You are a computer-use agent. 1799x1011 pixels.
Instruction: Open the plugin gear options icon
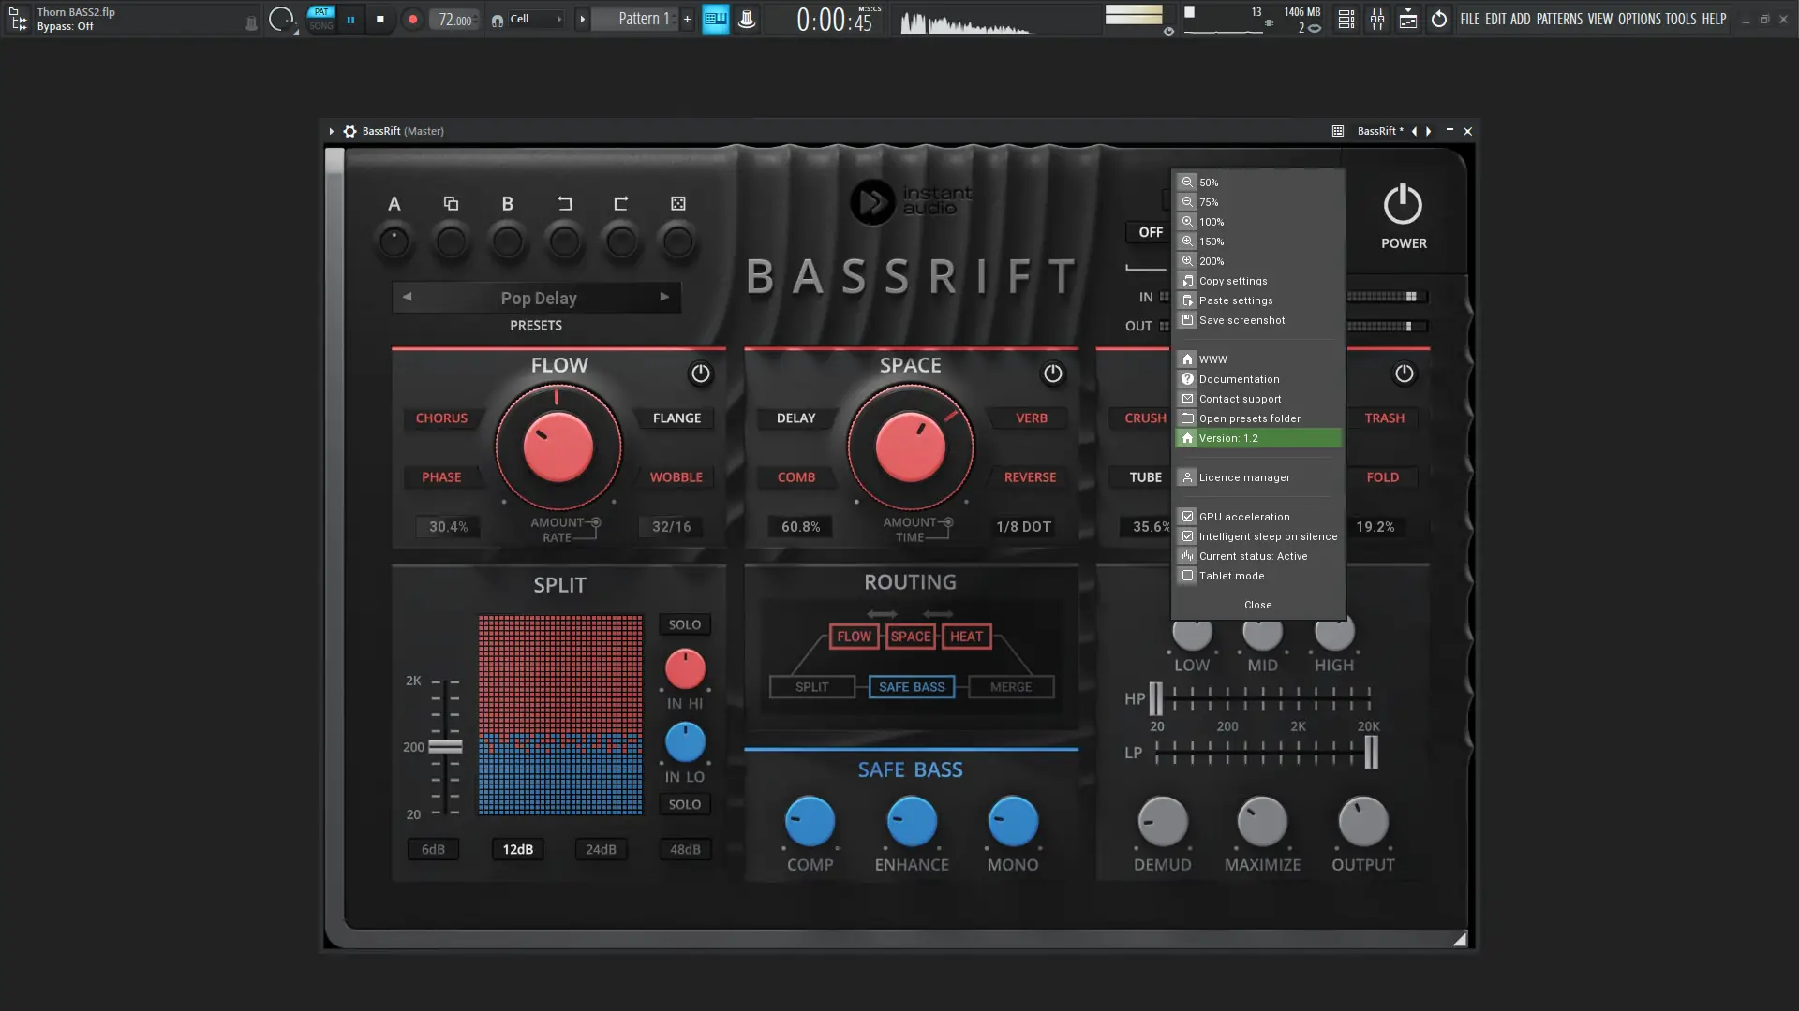[x=349, y=131]
